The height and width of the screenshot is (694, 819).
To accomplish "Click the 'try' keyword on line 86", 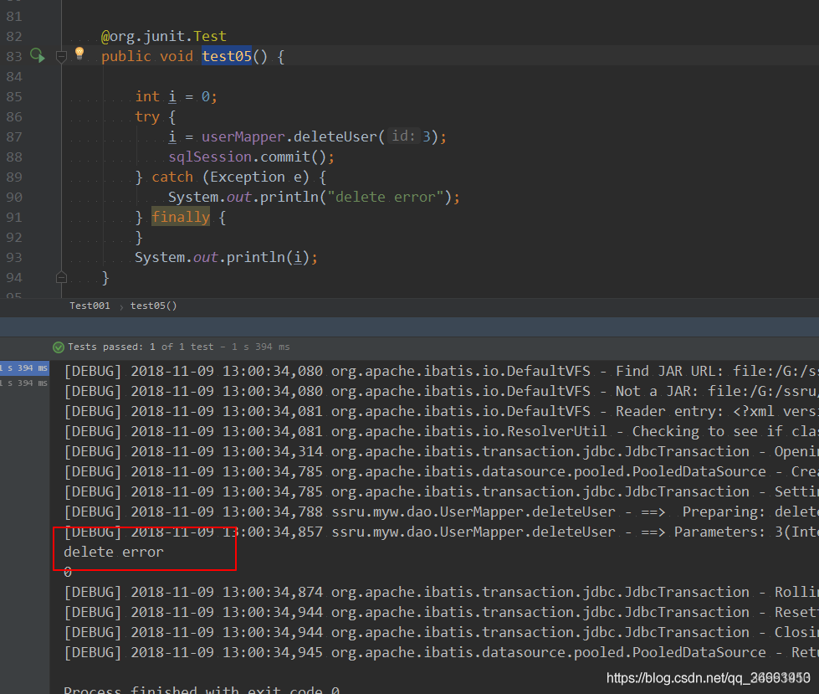I will (147, 116).
